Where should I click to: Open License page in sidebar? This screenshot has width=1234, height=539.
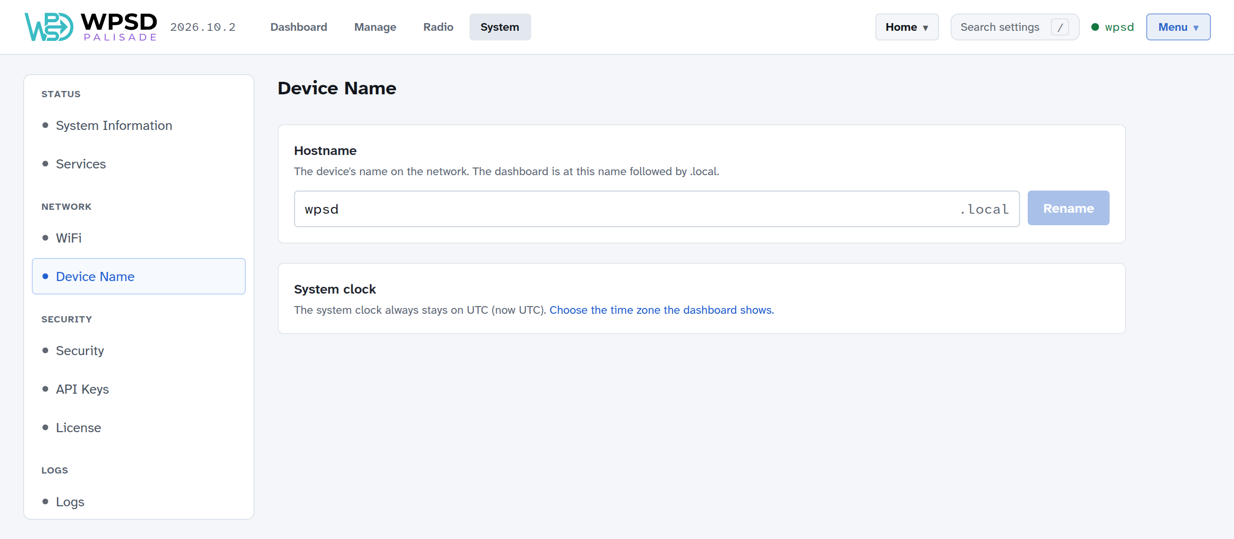[139, 428]
